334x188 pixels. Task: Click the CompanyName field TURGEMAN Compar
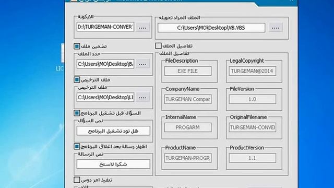(188, 99)
